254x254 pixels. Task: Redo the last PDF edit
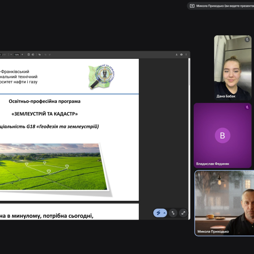tap(50, 55)
